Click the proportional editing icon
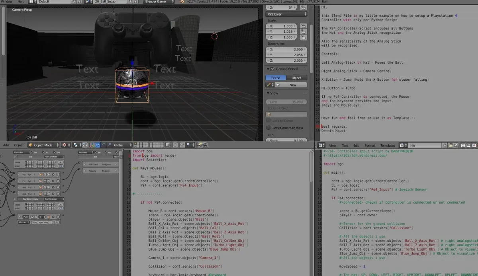 click(x=176, y=145)
